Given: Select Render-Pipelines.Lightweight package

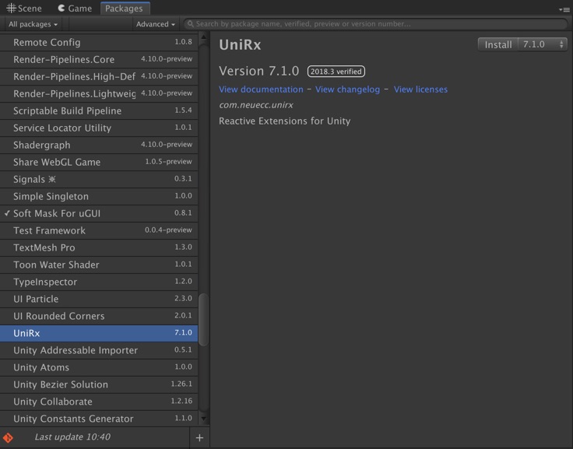Looking at the screenshot, I should (x=99, y=93).
